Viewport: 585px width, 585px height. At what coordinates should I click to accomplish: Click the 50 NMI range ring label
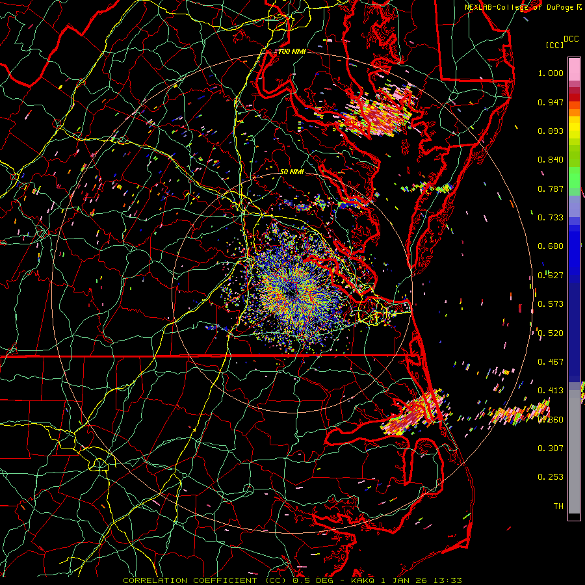click(292, 172)
